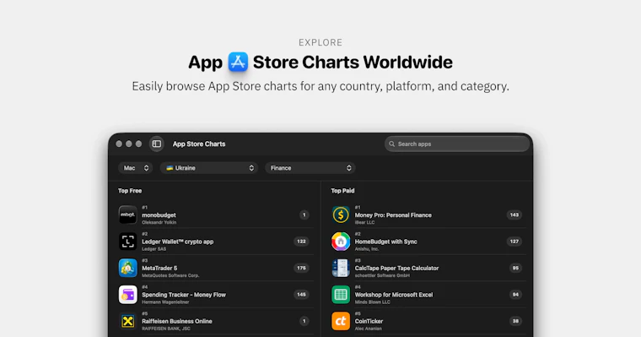Click developer name Hermann Wagenleitner
641x337 pixels.
(x=165, y=302)
